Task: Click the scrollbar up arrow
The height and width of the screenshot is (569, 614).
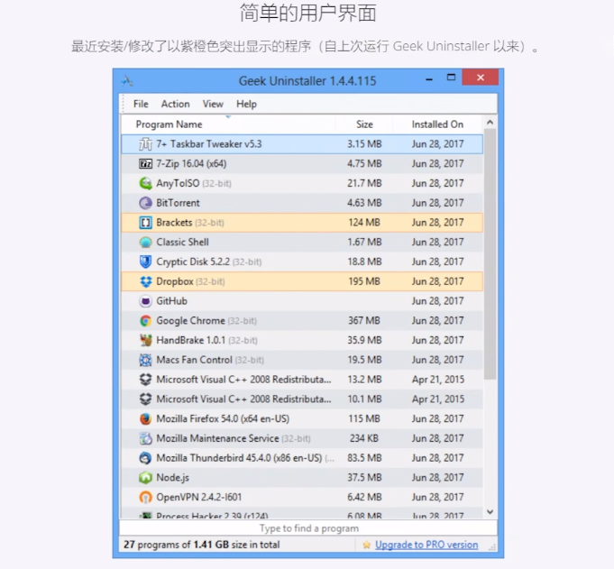Action: point(490,123)
